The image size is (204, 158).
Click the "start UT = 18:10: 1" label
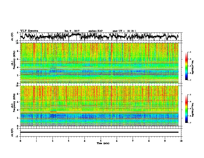pos(124,31)
